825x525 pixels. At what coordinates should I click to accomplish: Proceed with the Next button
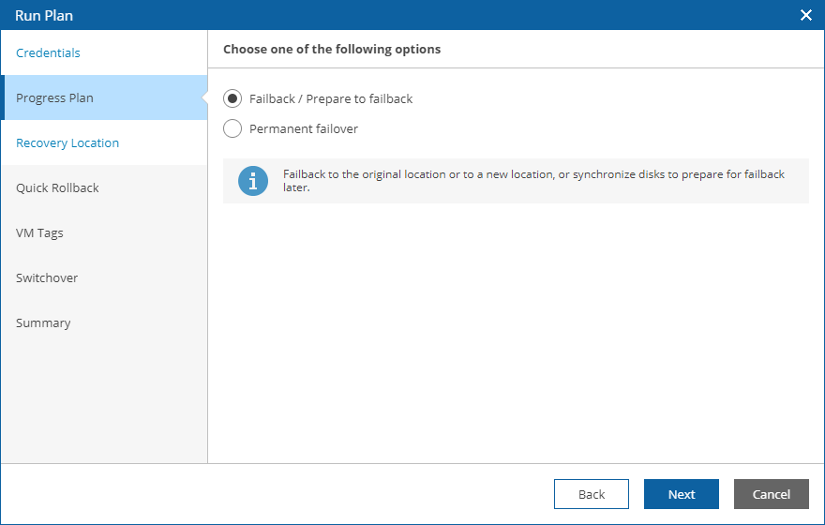[x=681, y=494]
